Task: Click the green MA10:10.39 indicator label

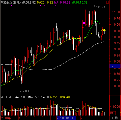Action: coord(79,3)
